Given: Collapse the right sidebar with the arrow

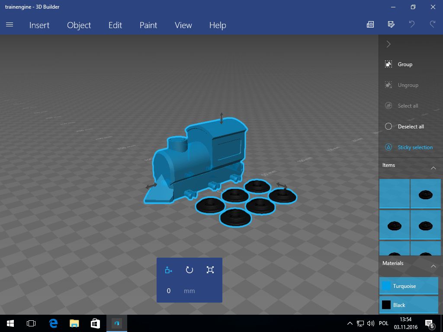Looking at the screenshot, I should pyautogui.click(x=388, y=44).
